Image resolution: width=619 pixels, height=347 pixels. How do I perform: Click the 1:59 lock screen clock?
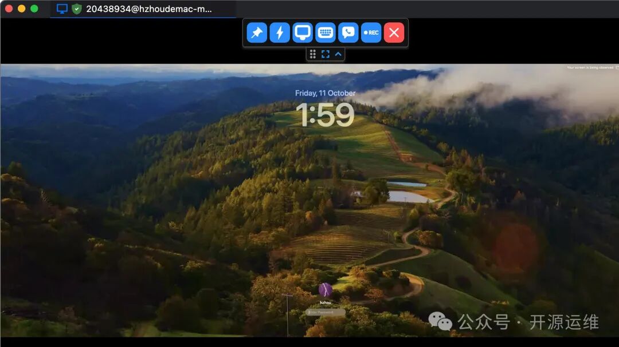point(324,115)
